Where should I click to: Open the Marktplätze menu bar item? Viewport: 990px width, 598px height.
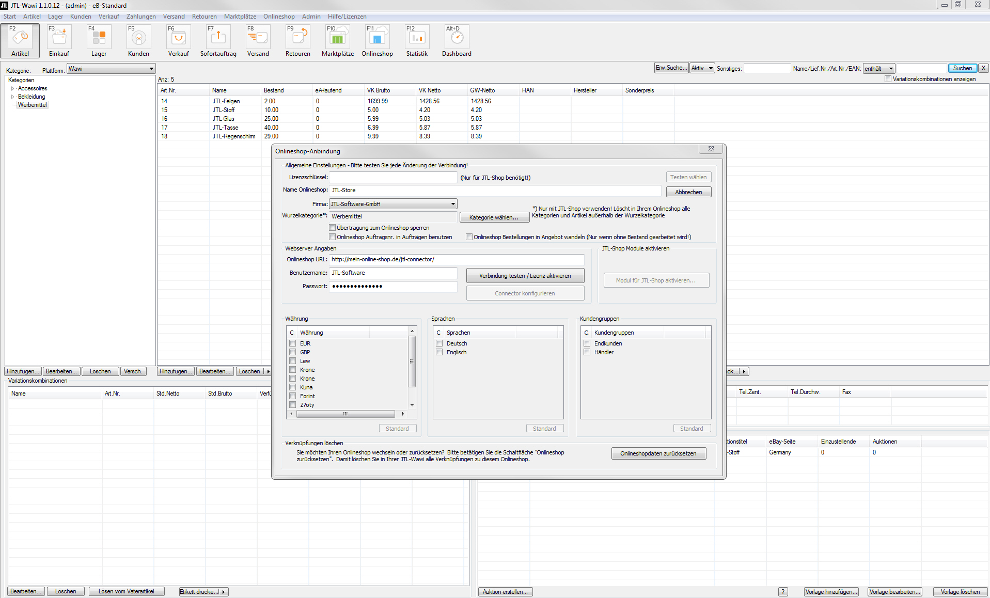click(x=240, y=17)
